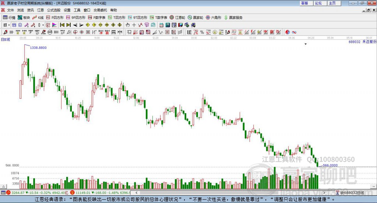The image size is (377, 203).
Task: Open the 帮助 menu
Action: [x=113, y=10]
